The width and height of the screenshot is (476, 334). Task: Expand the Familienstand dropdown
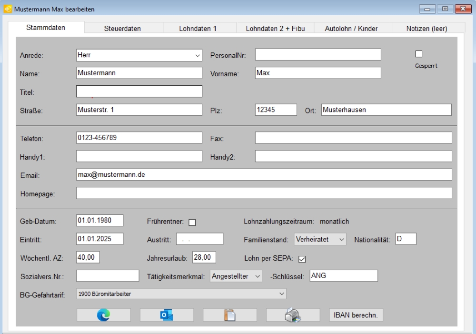click(320, 239)
